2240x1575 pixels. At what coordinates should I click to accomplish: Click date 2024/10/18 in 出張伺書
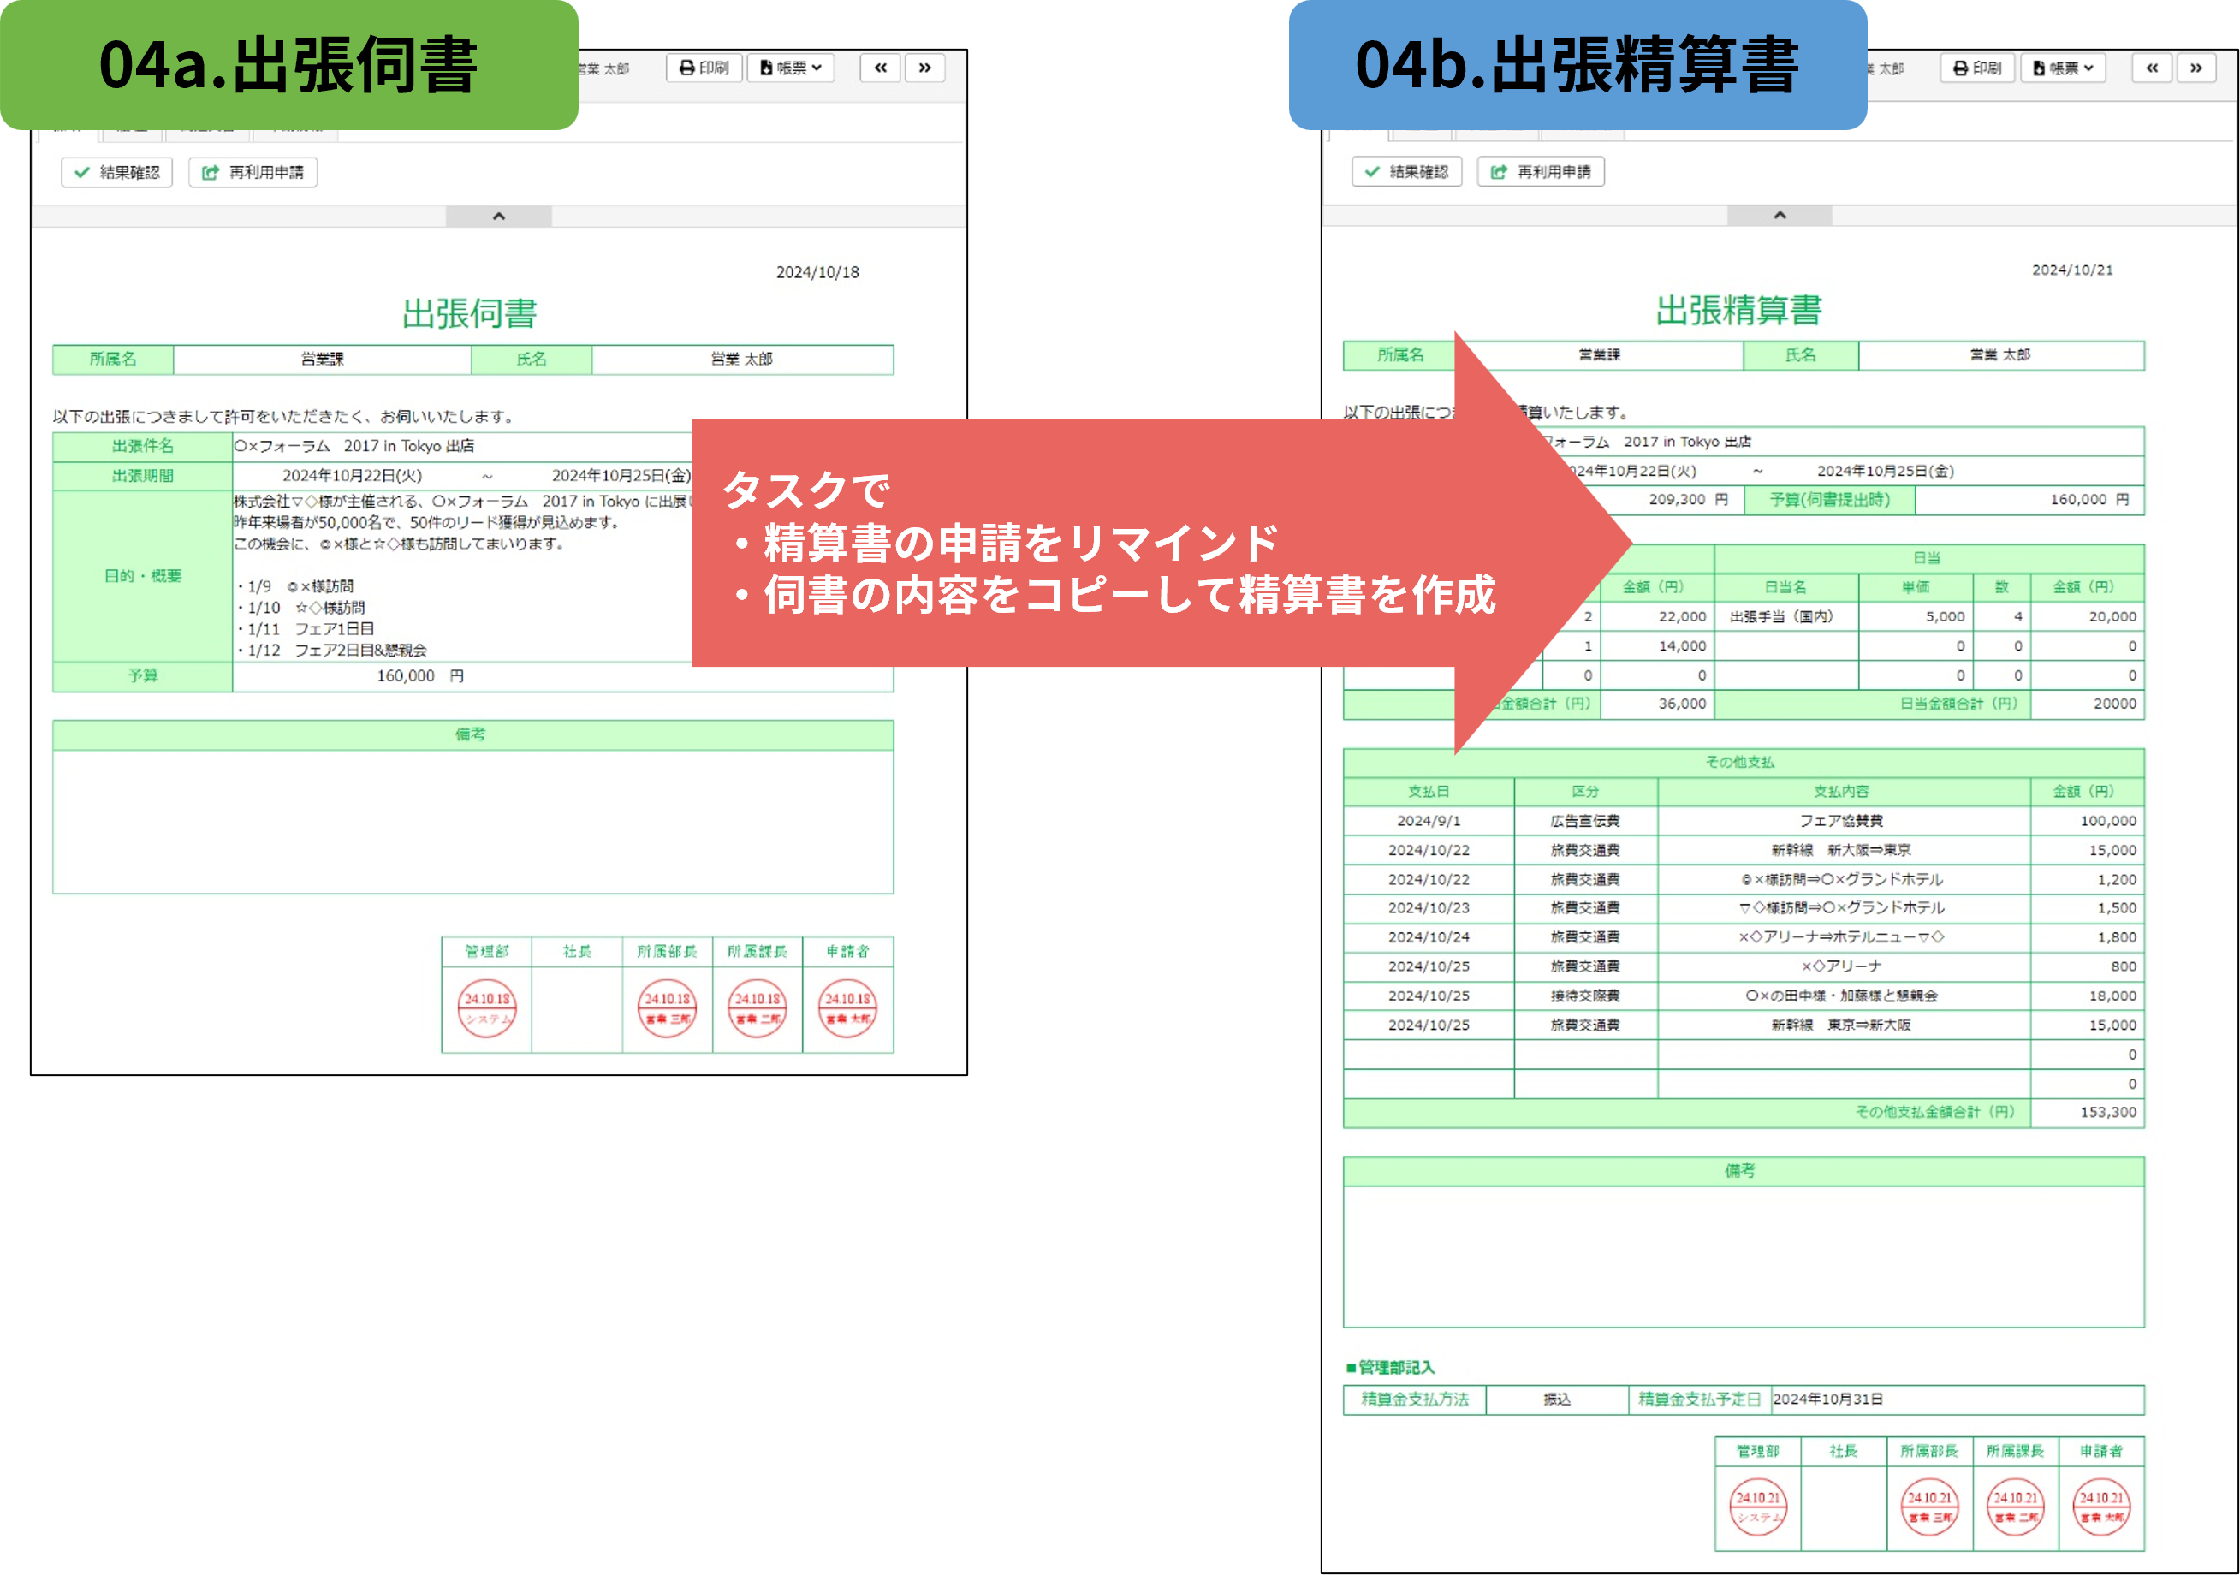(817, 272)
